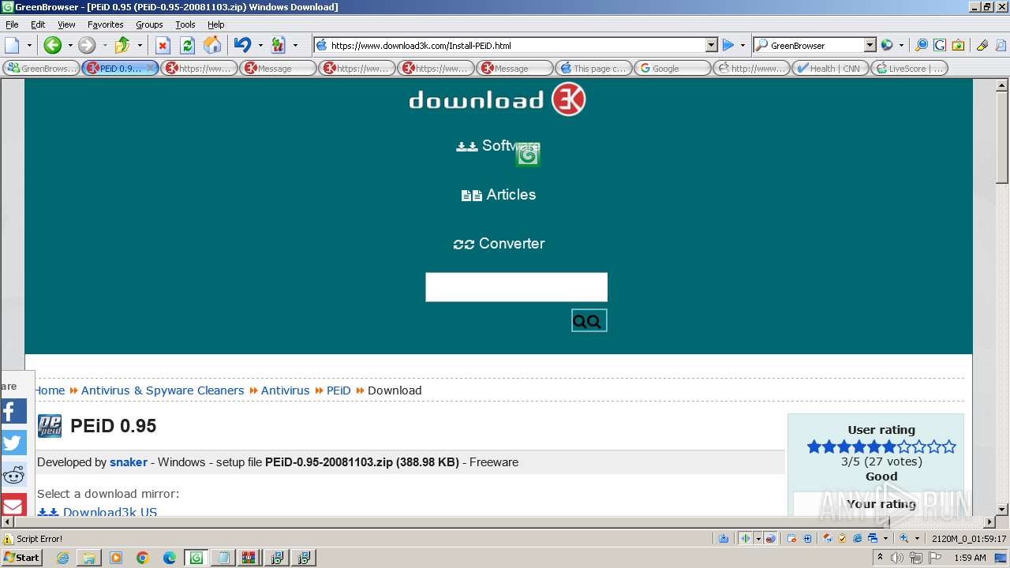
Task: Click the grey Forward arrow
Action: point(87,45)
